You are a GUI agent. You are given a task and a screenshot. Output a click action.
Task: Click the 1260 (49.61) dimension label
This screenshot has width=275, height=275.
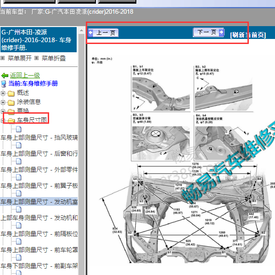click(223, 234)
